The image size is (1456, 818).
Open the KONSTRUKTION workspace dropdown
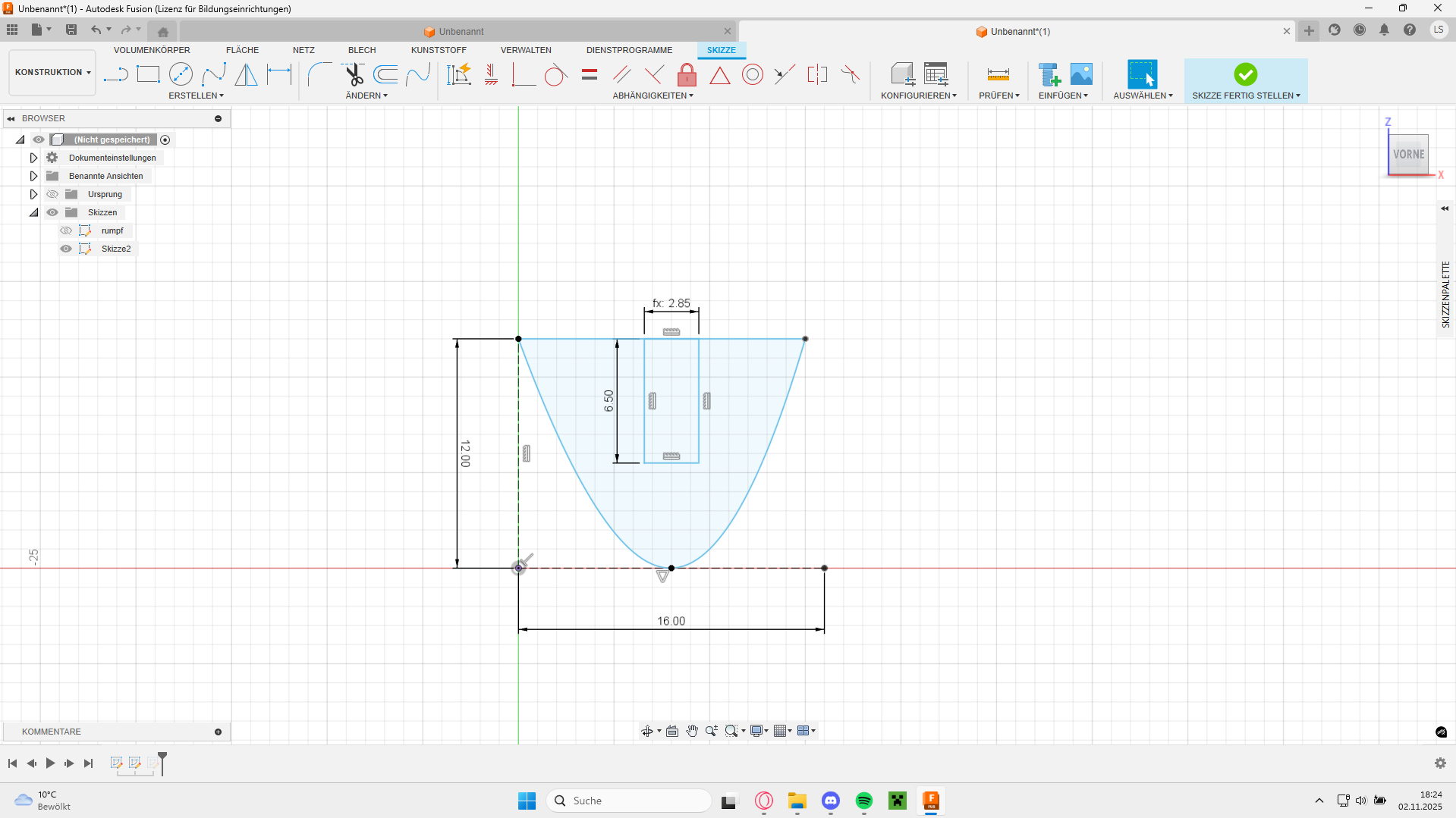click(52, 73)
